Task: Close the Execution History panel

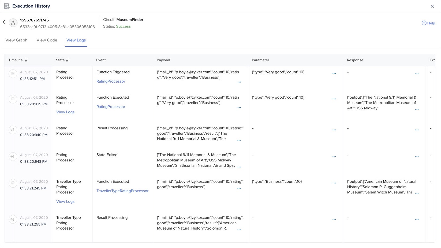Action: [x=432, y=6]
